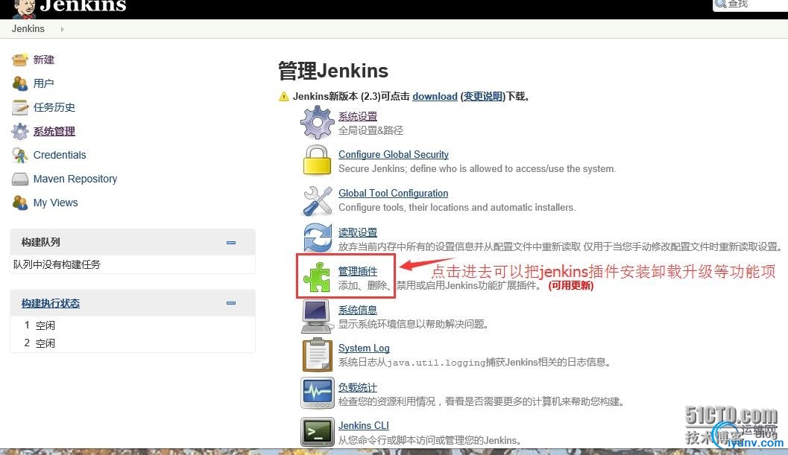Viewport: 788px width, 455px height.
Task: Click the Jenkins breadcrumb item
Action: point(28,29)
